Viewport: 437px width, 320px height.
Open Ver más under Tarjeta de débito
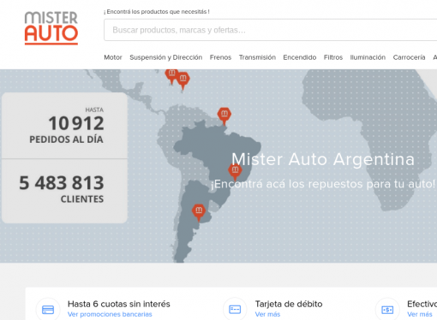tap(267, 314)
